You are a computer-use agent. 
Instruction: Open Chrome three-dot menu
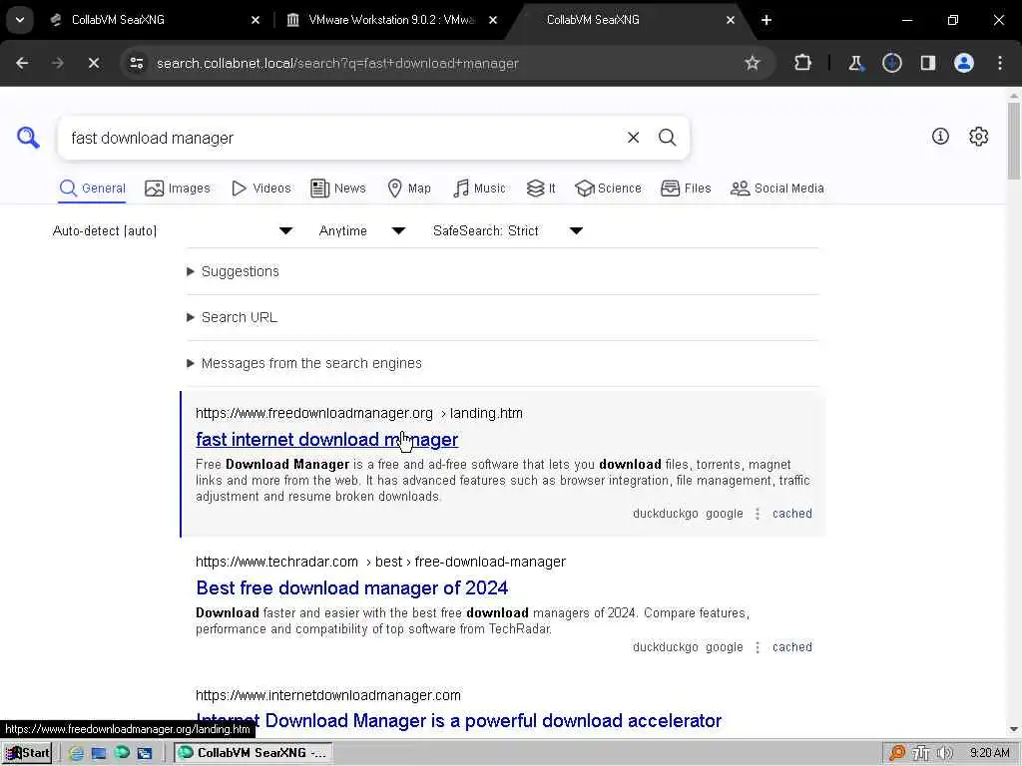[1000, 63]
